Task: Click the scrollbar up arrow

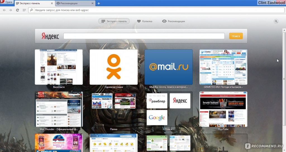Action: point(284,30)
